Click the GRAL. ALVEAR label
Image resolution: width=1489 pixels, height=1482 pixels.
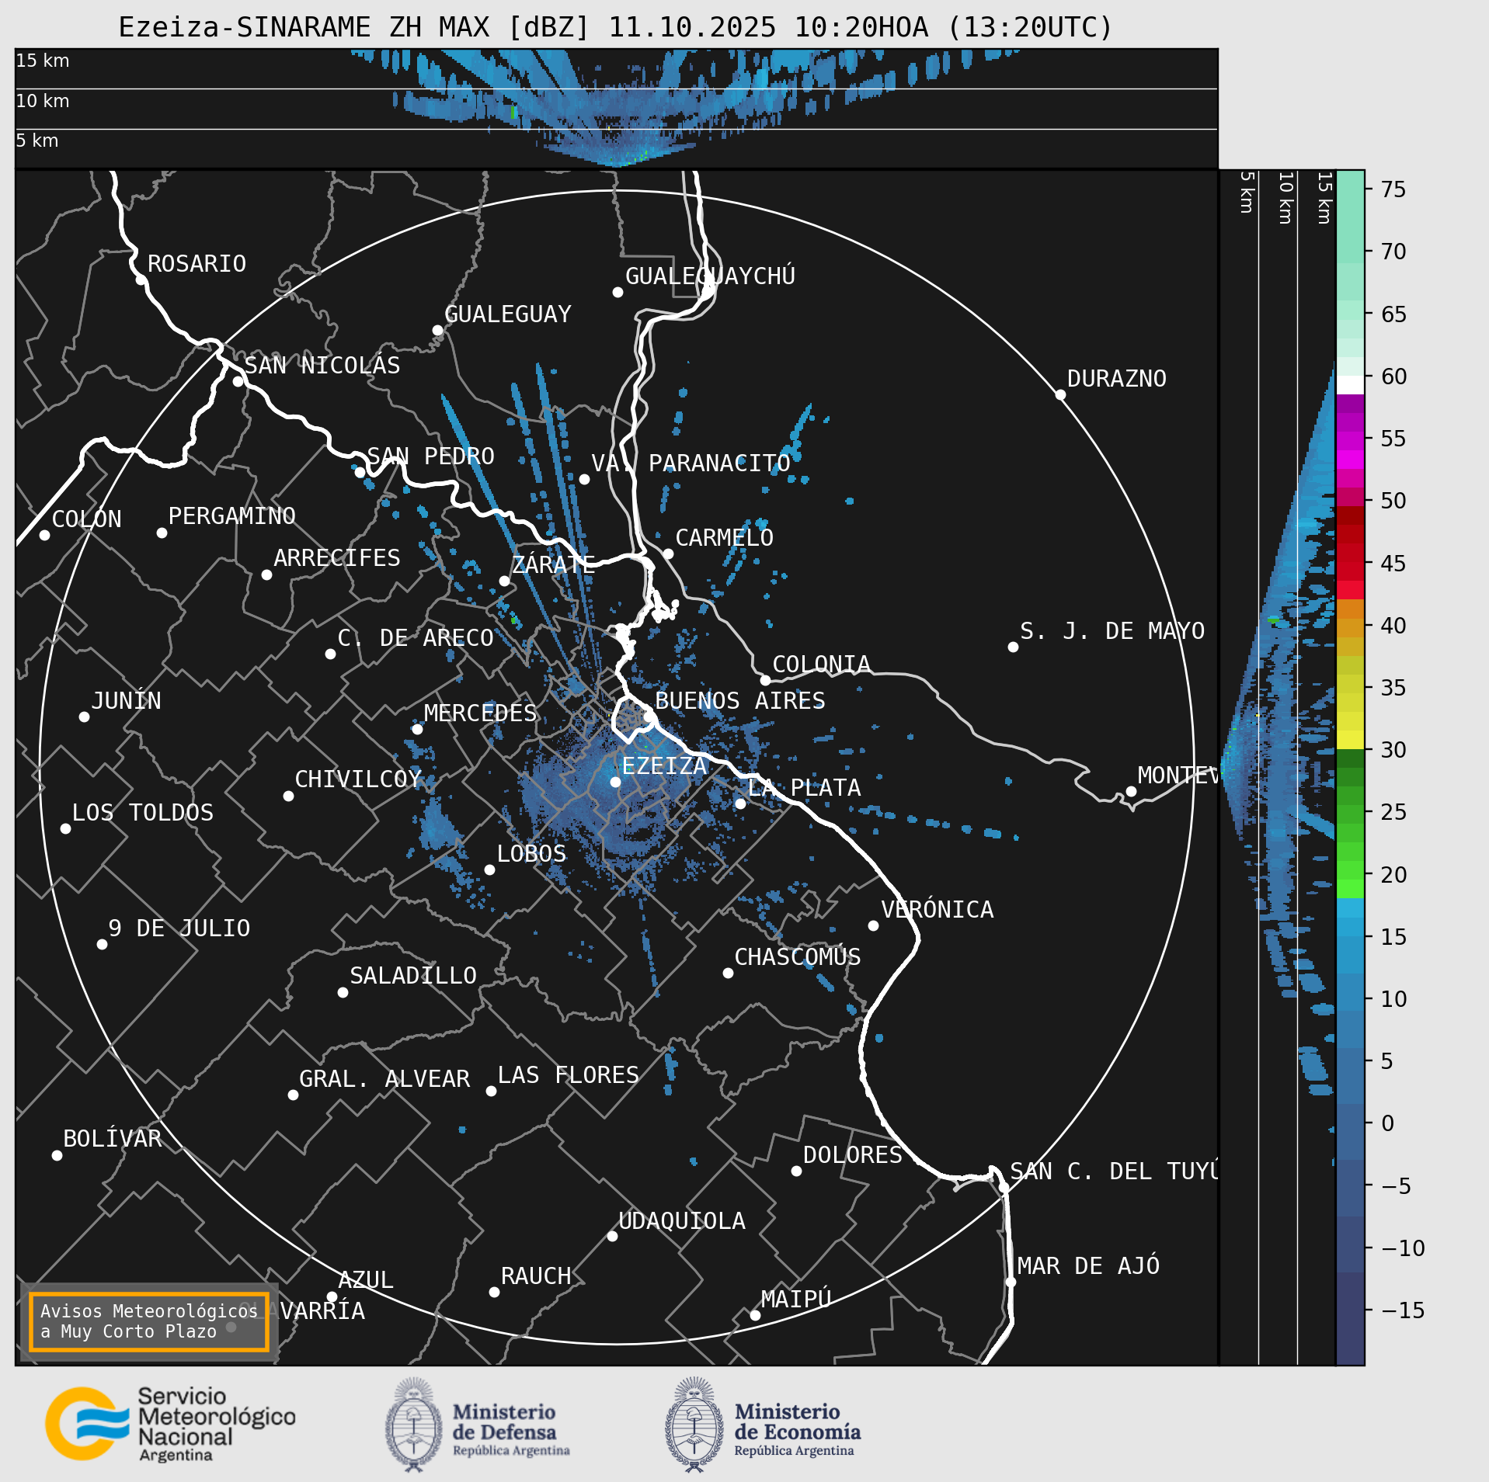[384, 1079]
